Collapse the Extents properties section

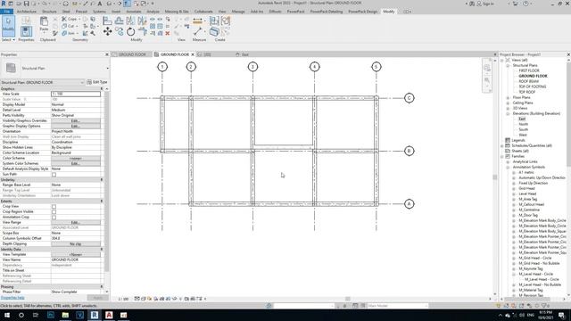[102, 202]
